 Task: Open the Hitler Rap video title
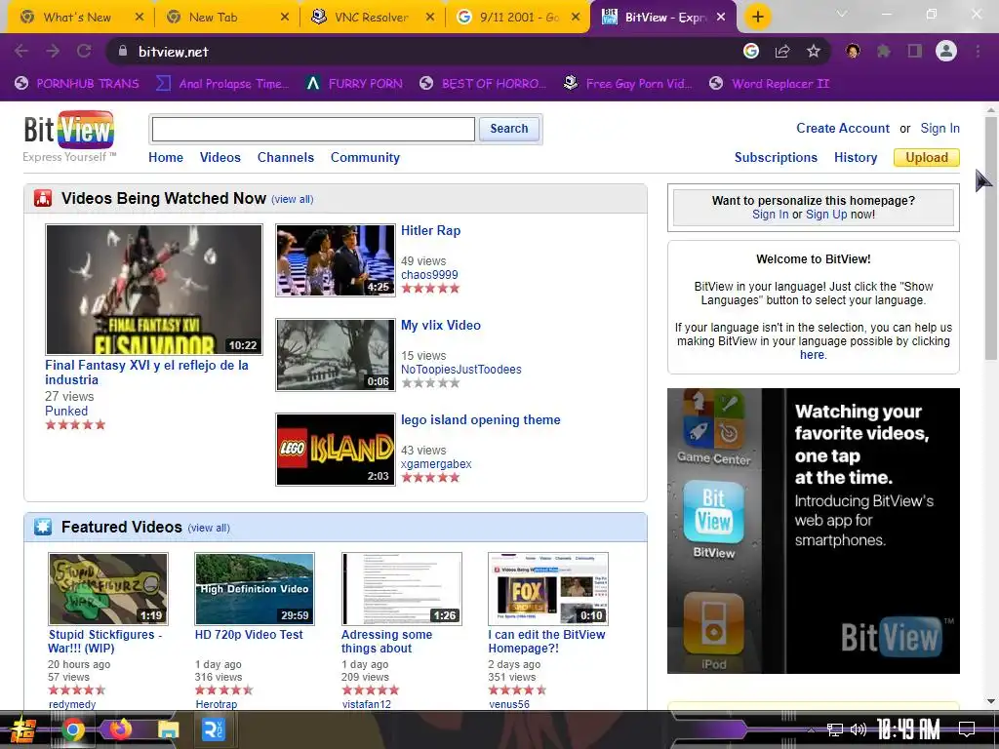[x=430, y=230]
